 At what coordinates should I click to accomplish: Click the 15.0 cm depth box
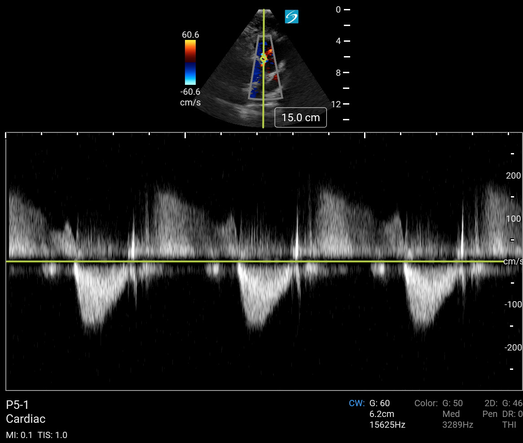click(x=300, y=118)
